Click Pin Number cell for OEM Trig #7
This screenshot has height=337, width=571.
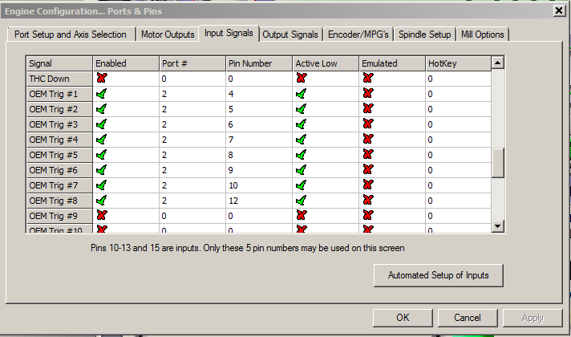(259, 185)
